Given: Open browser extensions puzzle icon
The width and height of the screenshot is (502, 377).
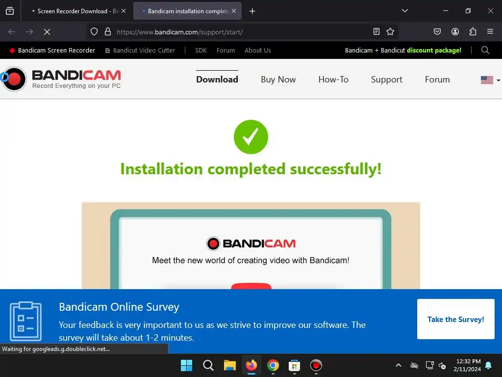Looking at the screenshot, I should [473, 31].
